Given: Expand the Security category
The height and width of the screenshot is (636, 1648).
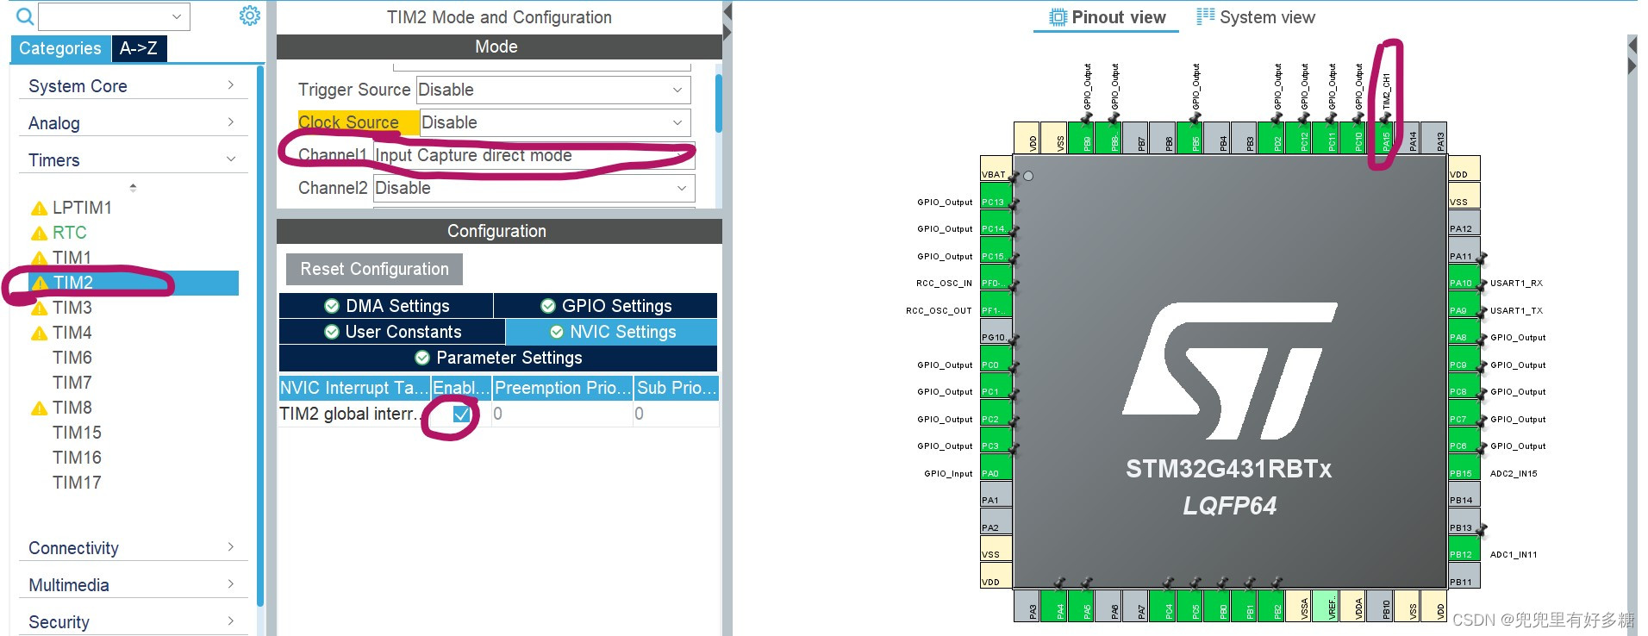Looking at the screenshot, I should pos(133,622).
